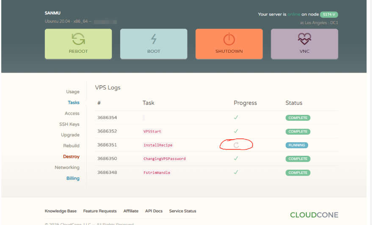The height and width of the screenshot is (225, 378).
Task: Click the Boot lightning bolt icon
Action: coord(154,39)
